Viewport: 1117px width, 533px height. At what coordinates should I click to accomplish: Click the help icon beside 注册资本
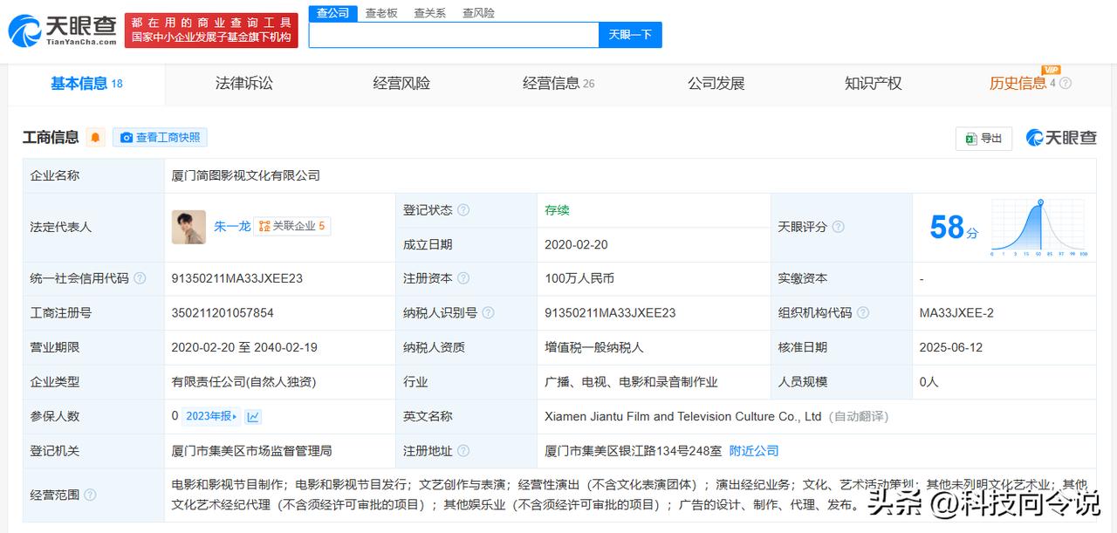tap(463, 278)
